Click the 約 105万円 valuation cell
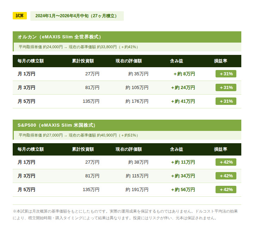 pyautogui.click(x=137, y=88)
